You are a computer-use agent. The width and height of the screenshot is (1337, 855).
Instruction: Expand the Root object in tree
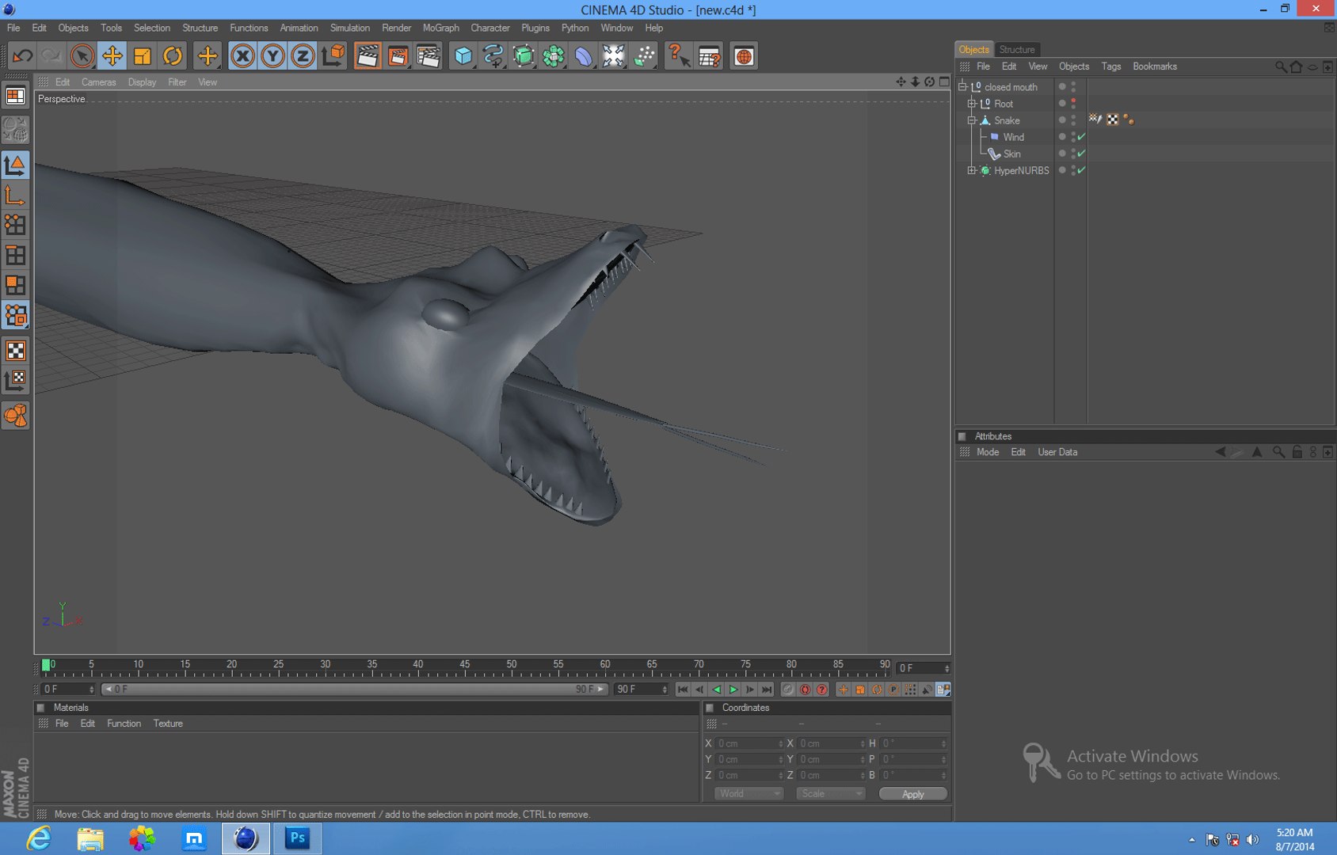click(x=972, y=104)
